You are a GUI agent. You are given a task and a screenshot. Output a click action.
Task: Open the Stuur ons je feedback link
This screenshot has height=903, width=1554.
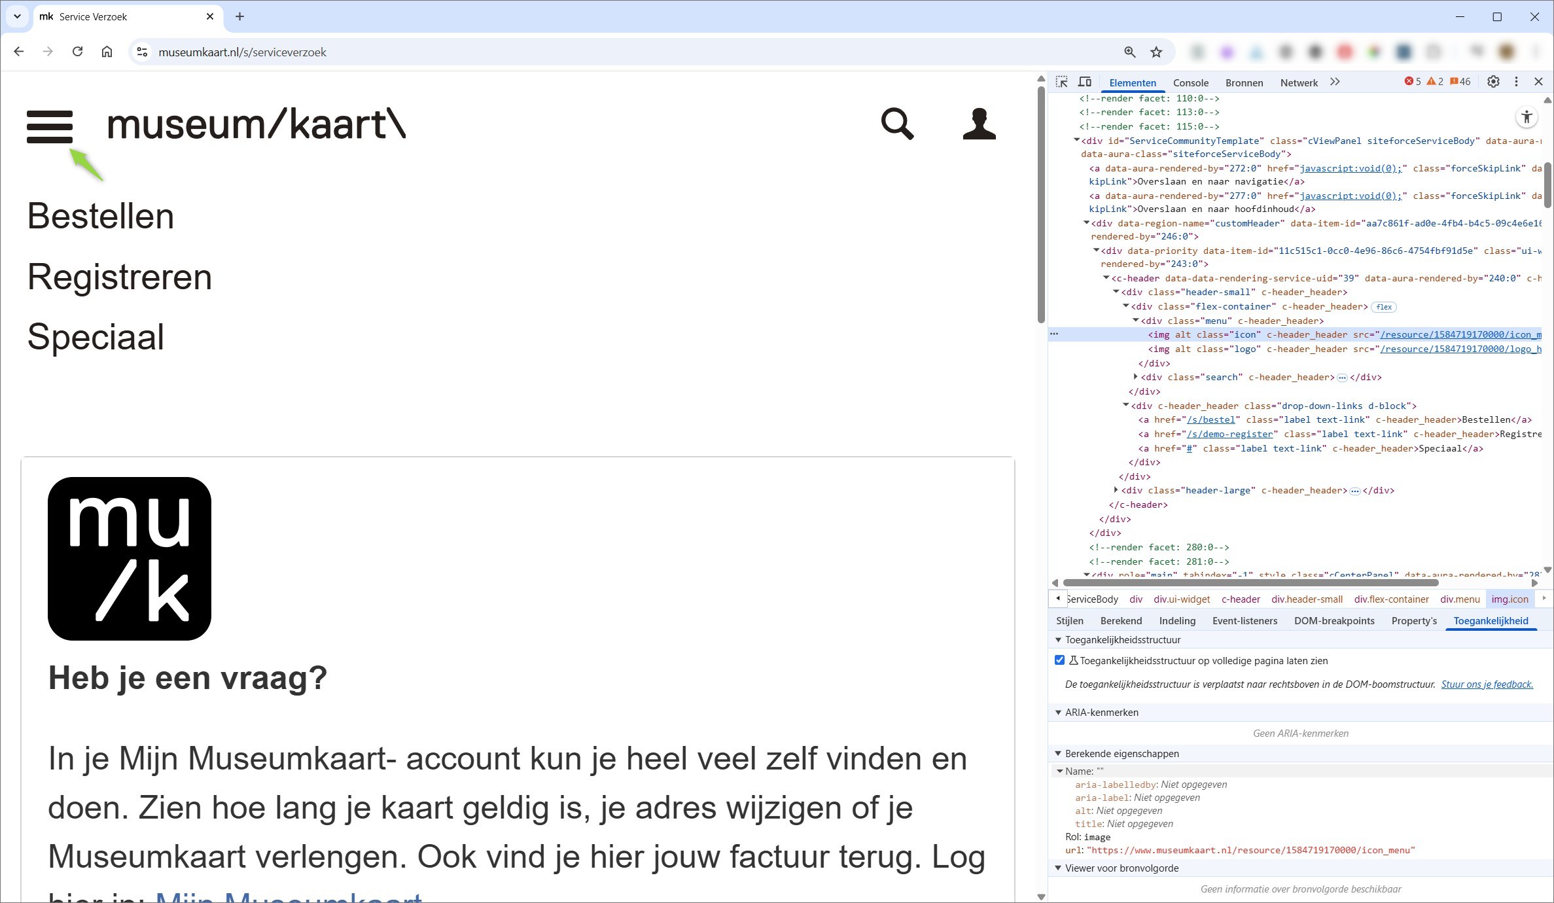[x=1487, y=684]
